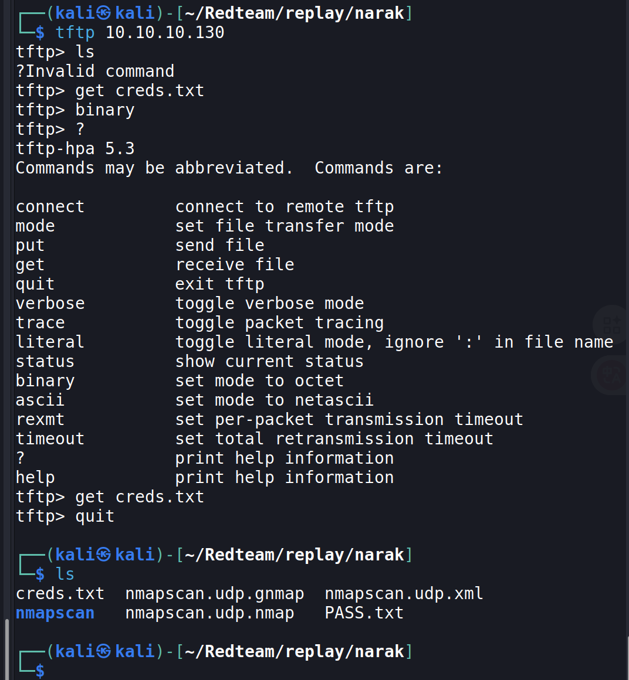Select nmapscan.udp.gnmap in the listing
The height and width of the screenshot is (680, 629).
[x=215, y=594]
